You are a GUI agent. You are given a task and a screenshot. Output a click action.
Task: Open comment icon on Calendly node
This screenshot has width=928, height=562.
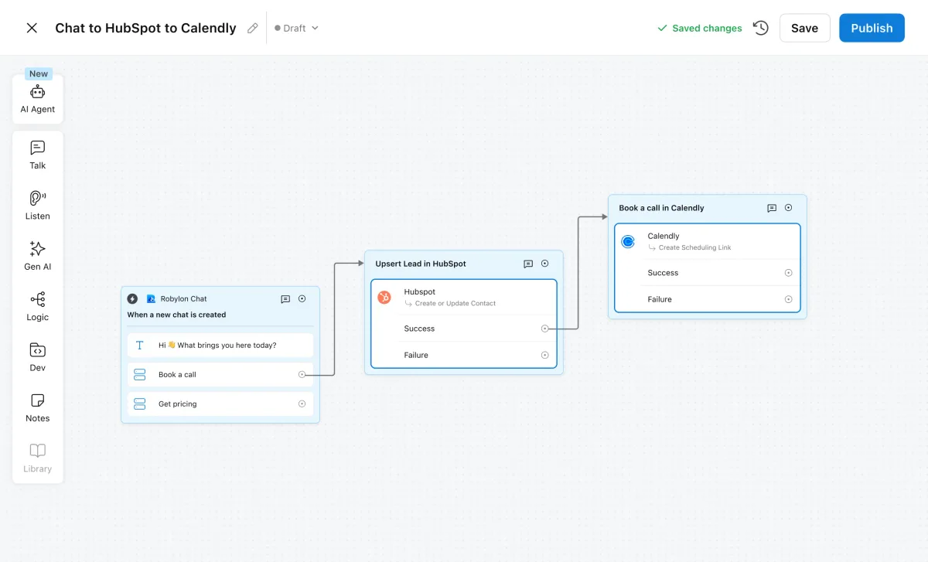(772, 208)
